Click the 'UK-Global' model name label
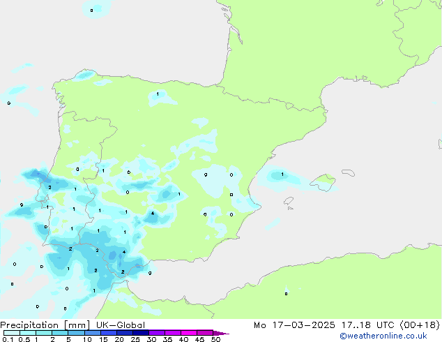The height and width of the screenshot is (342, 442). [121, 325]
